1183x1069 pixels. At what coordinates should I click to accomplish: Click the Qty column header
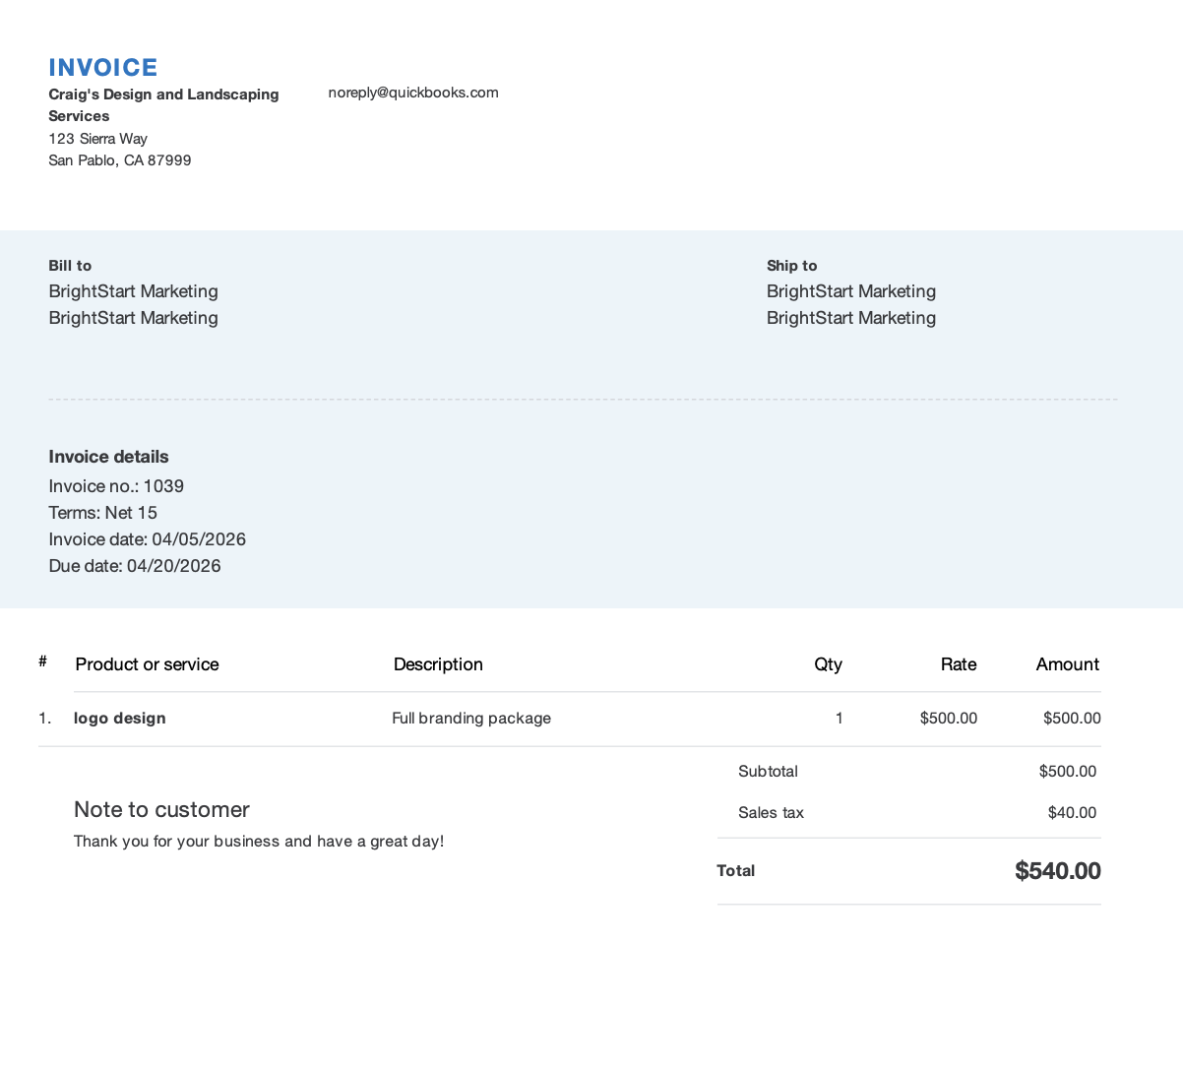828,664
